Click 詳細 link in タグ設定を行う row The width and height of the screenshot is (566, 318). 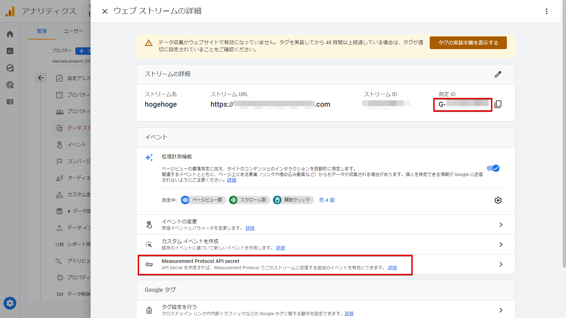point(349,314)
